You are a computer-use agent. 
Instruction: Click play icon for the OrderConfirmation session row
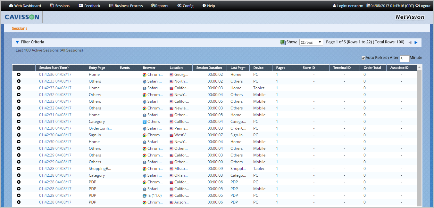click(x=19, y=128)
